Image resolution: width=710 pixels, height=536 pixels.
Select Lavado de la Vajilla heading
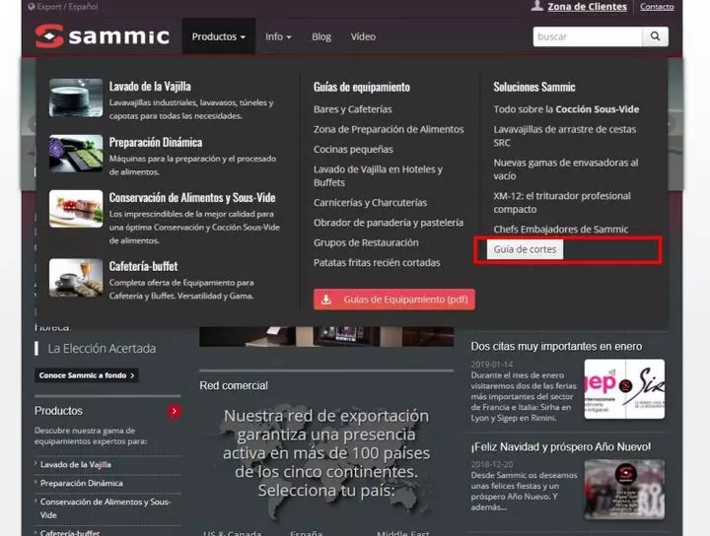pyautogui.click(x=150, y=87)
